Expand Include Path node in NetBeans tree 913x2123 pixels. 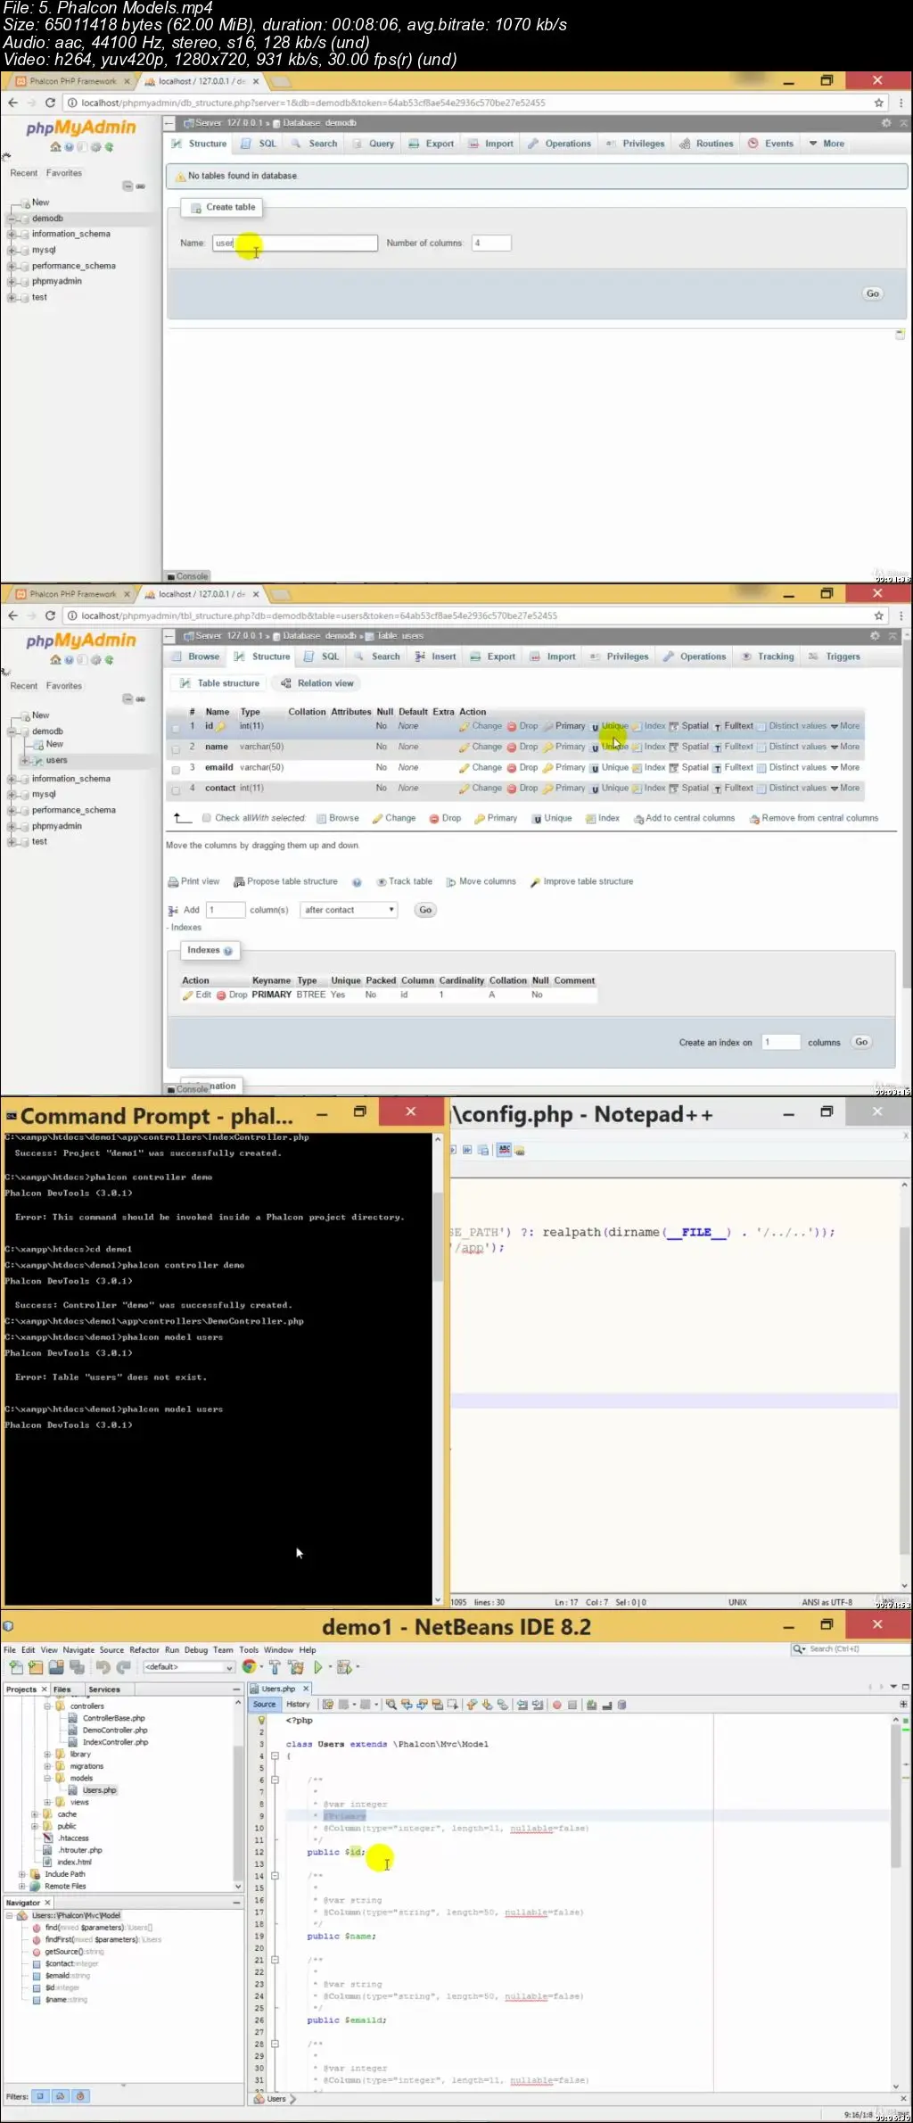pyautogui.click(x=22, y=1874)
